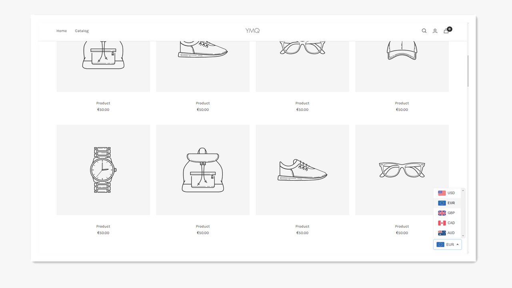This screenshot has width=512, height=288.
Task: Click the YMQ store logo
Action: point(252,30)
